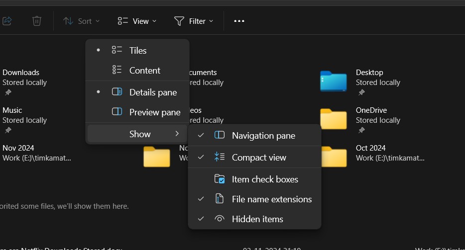Click the pin icon under Desktop

[361, 92]
